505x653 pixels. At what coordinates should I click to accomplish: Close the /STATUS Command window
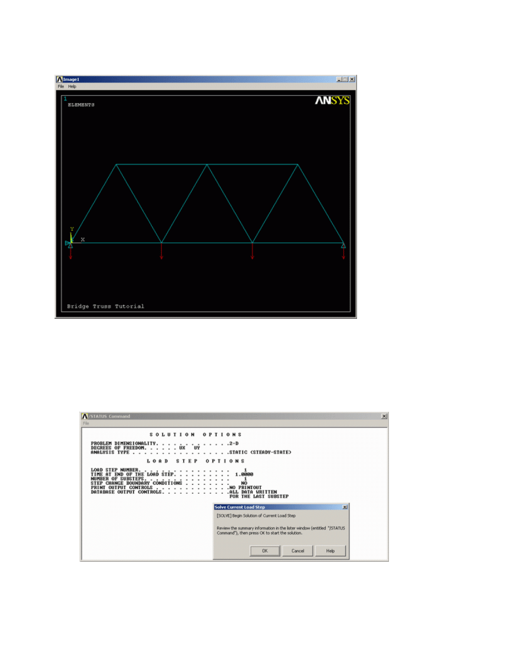coord(384,416)
